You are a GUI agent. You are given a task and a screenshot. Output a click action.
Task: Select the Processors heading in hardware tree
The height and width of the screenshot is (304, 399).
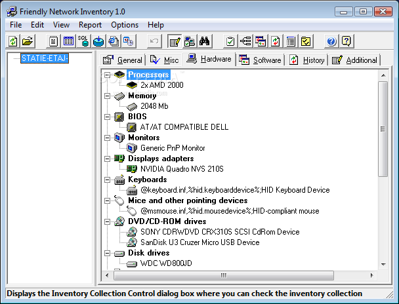pyautogui.click(x=148, y=75)
